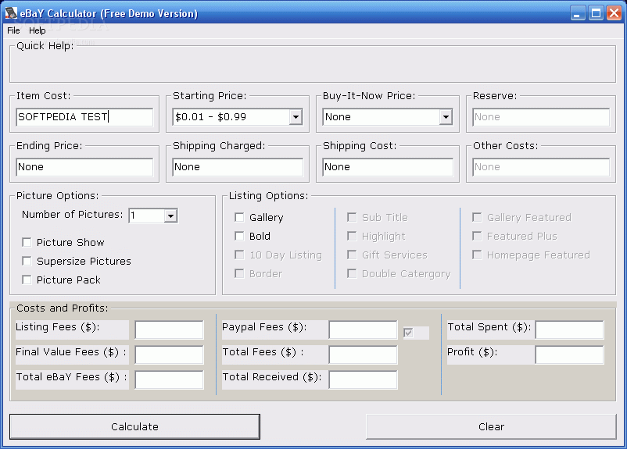This screenshot has height=449, width=627.
Task: Toggle the Paypal Fees checkbox
Action: click(408, 333)
